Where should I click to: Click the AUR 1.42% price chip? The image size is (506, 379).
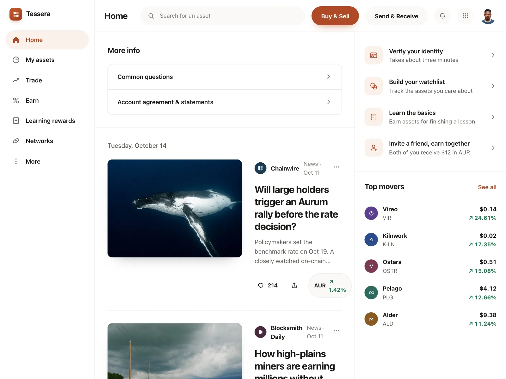click(x=330, y=286)
